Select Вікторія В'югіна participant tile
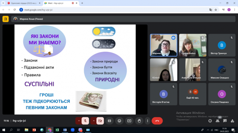 [164, 94]
